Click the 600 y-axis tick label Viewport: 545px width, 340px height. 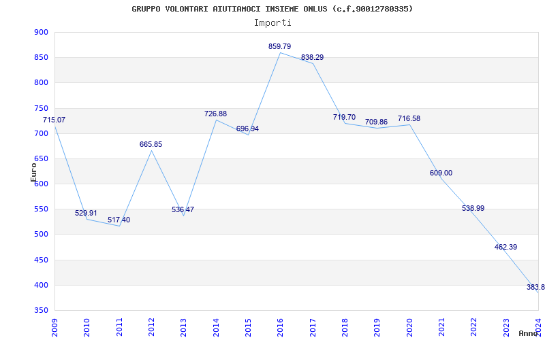tap(42, 184)
